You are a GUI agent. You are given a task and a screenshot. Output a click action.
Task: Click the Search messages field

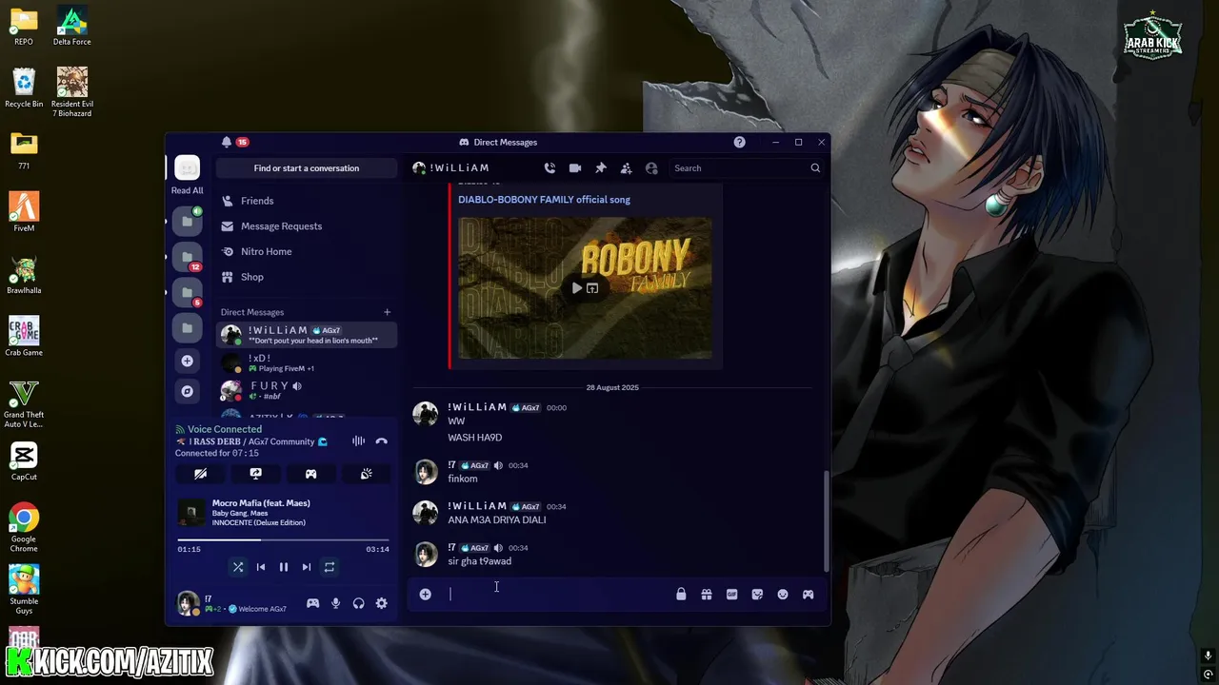pyautogui.click(x=746, y=168)
